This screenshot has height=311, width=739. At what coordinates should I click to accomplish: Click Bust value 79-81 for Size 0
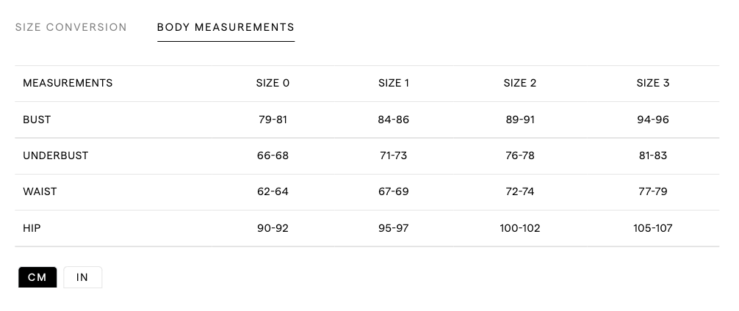[273, 120]
